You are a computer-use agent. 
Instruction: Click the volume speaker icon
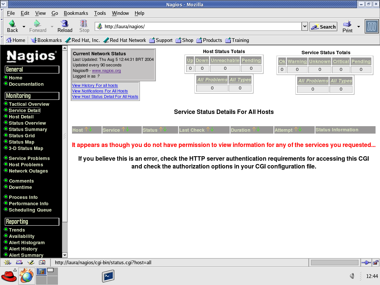(352, 276)
